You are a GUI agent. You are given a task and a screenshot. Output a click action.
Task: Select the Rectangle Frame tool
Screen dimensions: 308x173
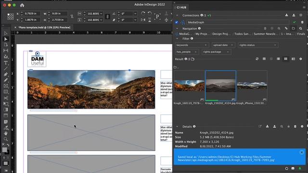pyautogui.click(x=6, y=86)
